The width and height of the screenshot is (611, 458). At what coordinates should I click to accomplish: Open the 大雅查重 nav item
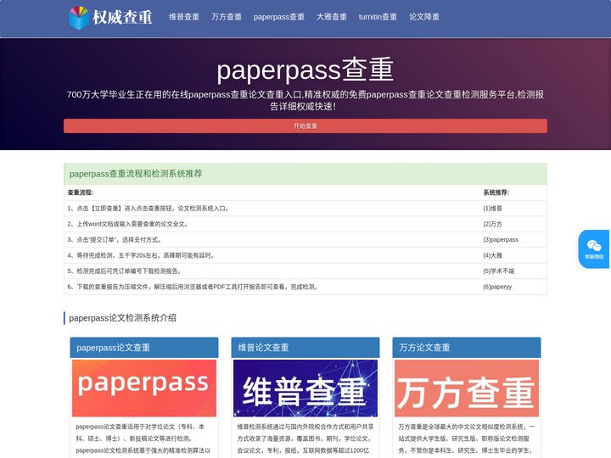[332, 17]
